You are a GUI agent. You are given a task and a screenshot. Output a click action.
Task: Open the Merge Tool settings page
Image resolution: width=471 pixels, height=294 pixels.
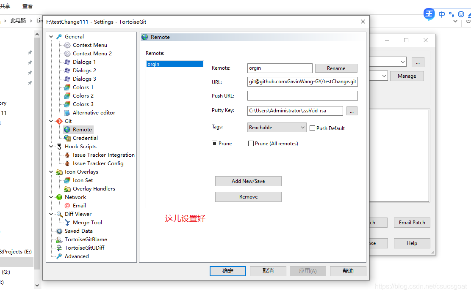[87, 223]
